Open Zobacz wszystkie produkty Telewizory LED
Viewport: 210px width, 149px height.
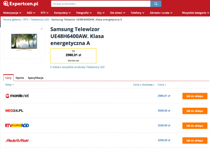[x=78, y=67]
